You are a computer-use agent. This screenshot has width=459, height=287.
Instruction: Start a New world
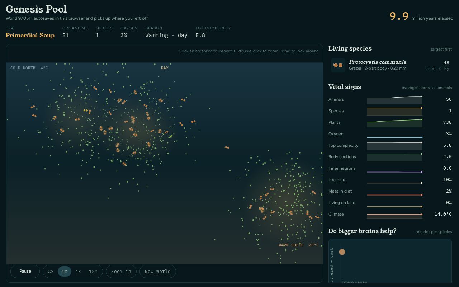click(158, 272)
